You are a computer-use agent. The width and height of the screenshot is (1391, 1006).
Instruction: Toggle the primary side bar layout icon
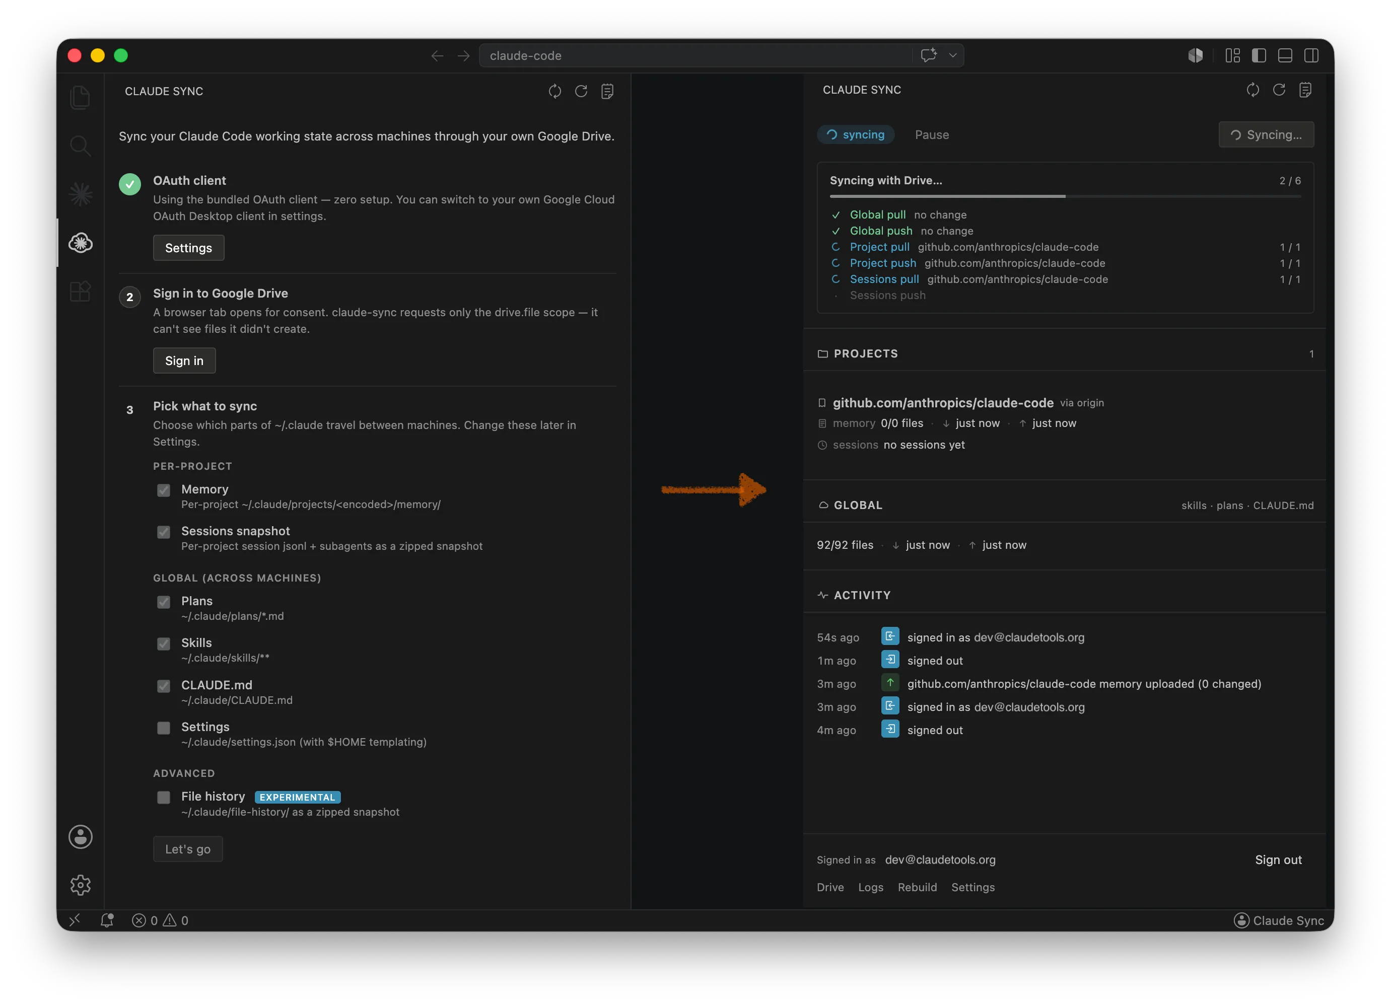tap(1259, 56)
